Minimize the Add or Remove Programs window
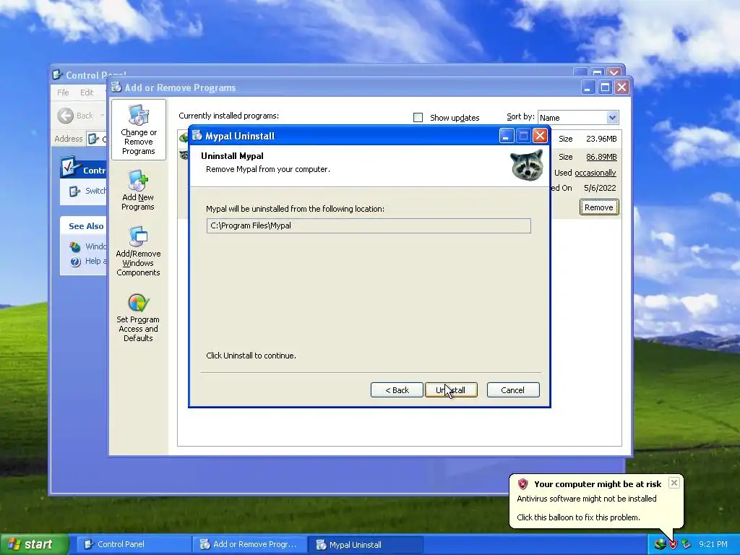This screenshot has width=740, height=555. 588,87
